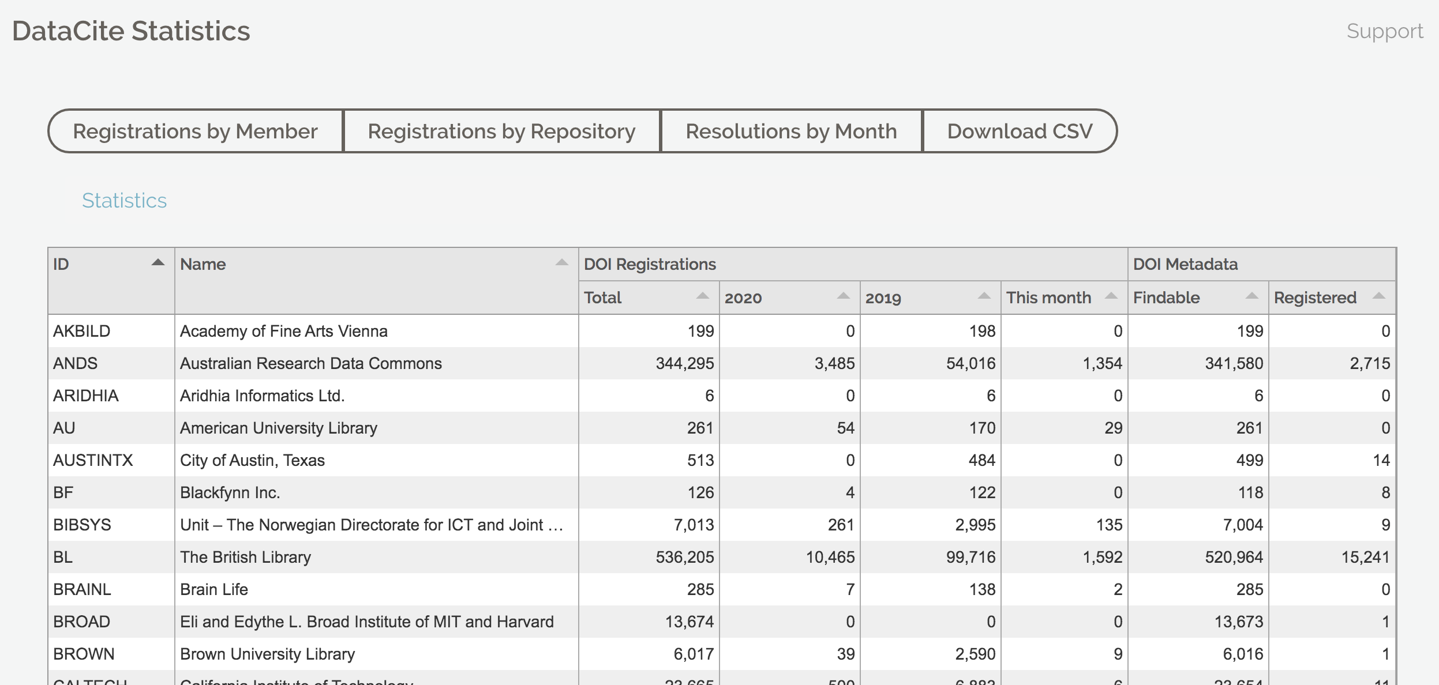Click This month value 135
The image size is (1439, 685).
pos(1110,525)
